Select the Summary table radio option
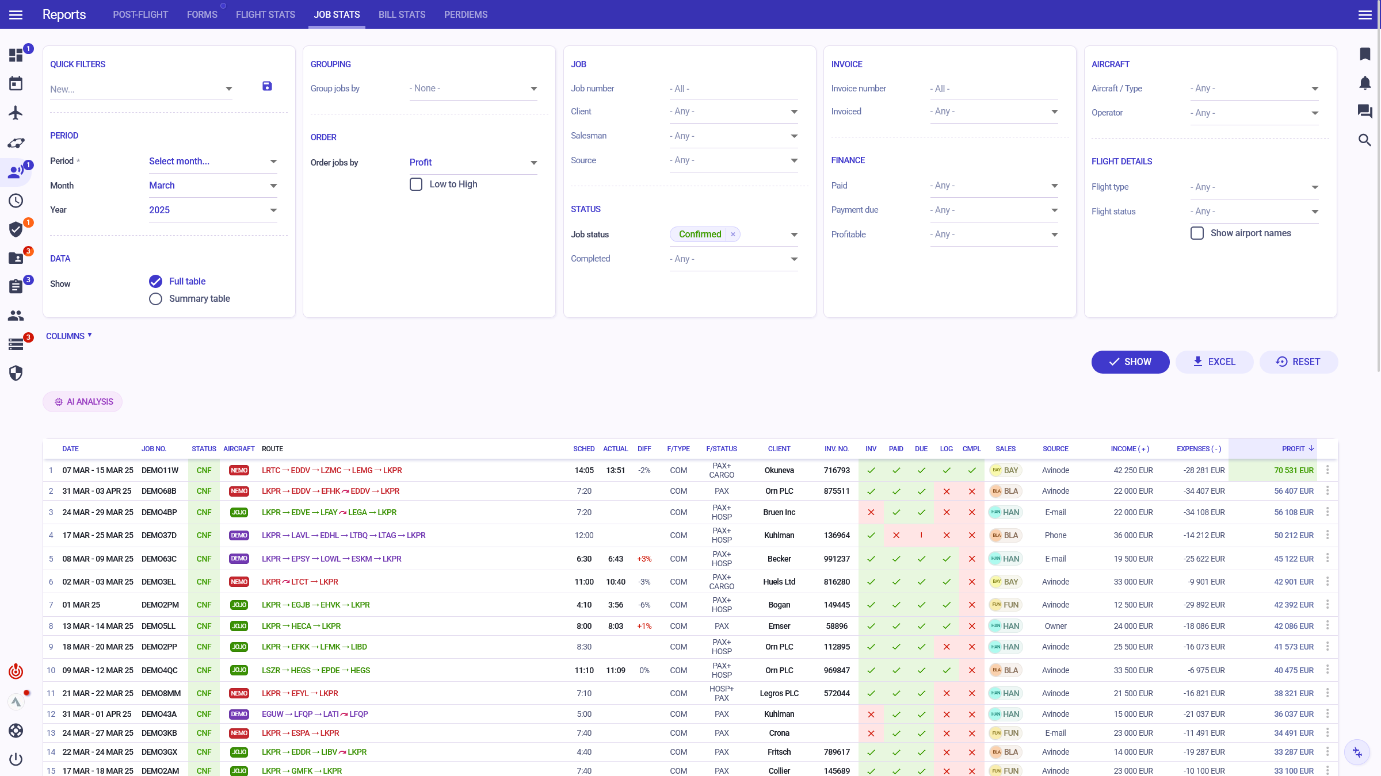The image size is (1381, 776). tap(155, 299)
